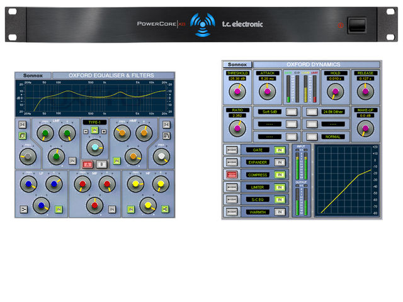Click the LIMITER access button
This screenshot has height=302, width=403.
(232, 187)
